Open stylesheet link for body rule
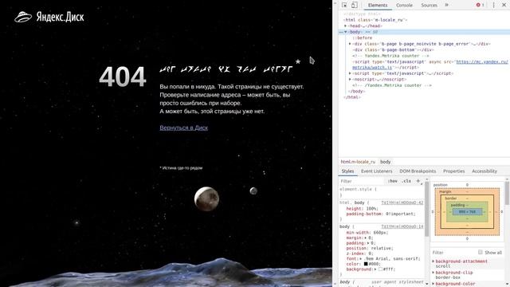 [x=402, y=226]
